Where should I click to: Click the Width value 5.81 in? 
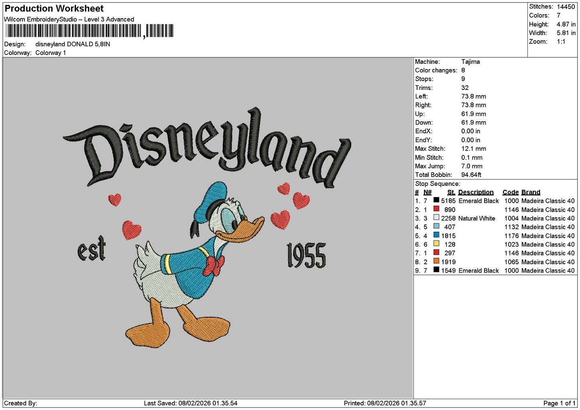pyautogui.click(x=566, y=33)
